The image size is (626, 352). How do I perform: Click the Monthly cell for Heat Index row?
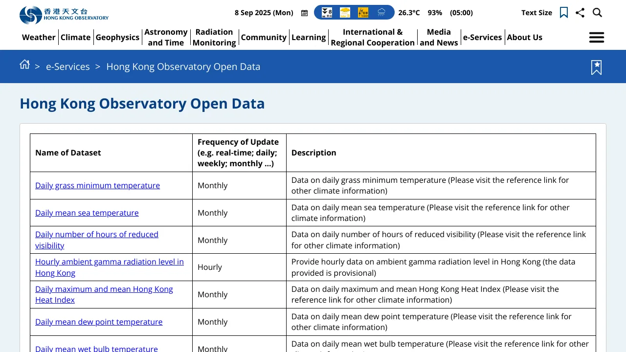tap(239, 294)
